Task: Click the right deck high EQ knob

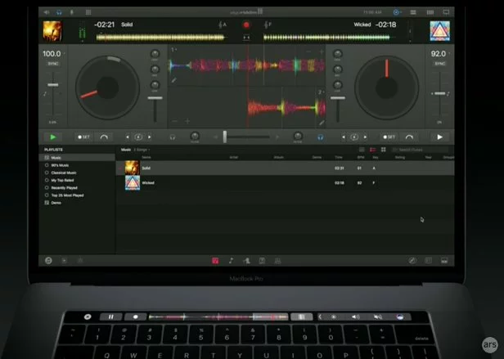Action: (337, 54)
